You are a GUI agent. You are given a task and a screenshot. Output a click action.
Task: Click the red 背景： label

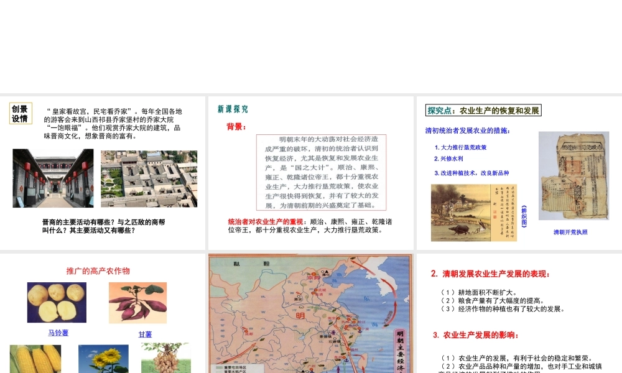[x=236, y=127]
